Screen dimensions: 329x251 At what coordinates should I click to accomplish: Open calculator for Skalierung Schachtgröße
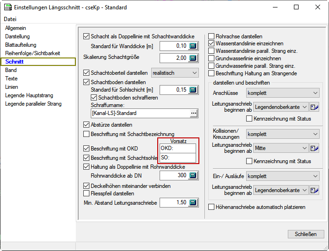tap(193, 58)
